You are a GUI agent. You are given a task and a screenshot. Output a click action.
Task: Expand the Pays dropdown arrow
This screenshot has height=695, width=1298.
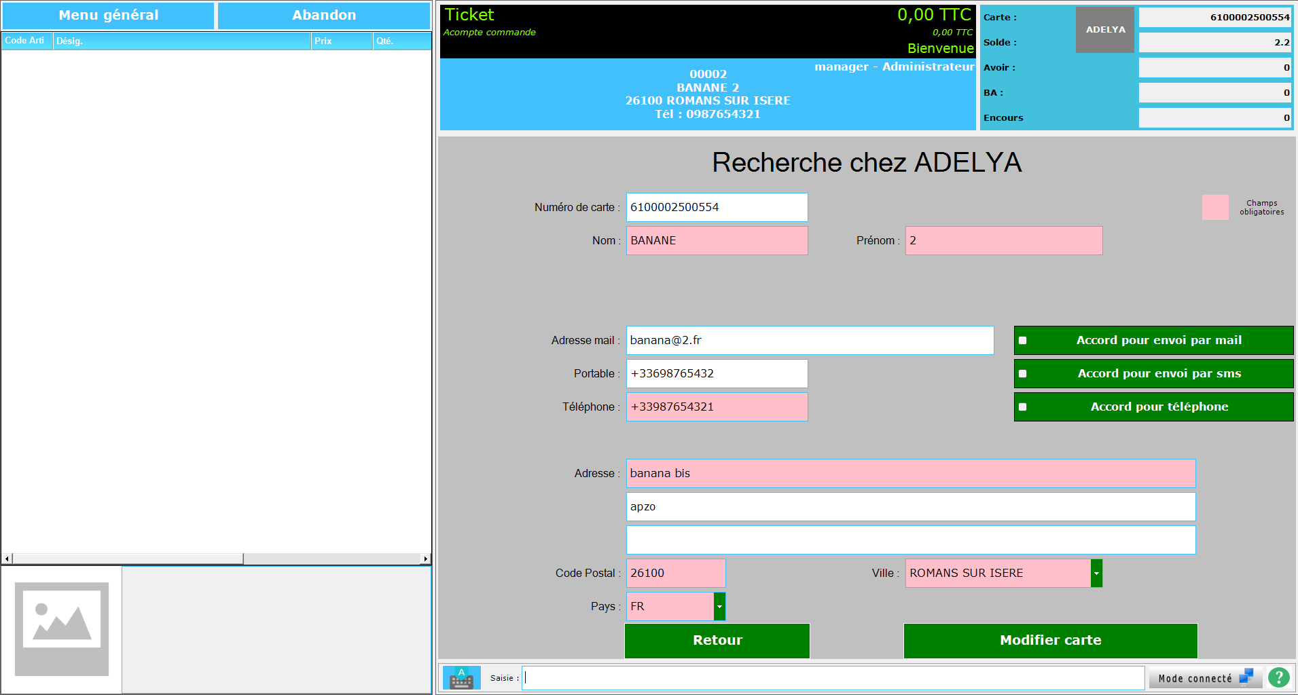click(x=719, y=607)
